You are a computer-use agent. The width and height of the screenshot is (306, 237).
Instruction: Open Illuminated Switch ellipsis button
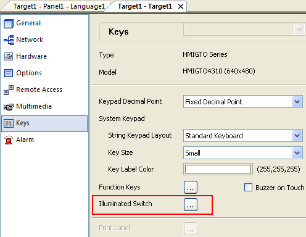(191, 204)
